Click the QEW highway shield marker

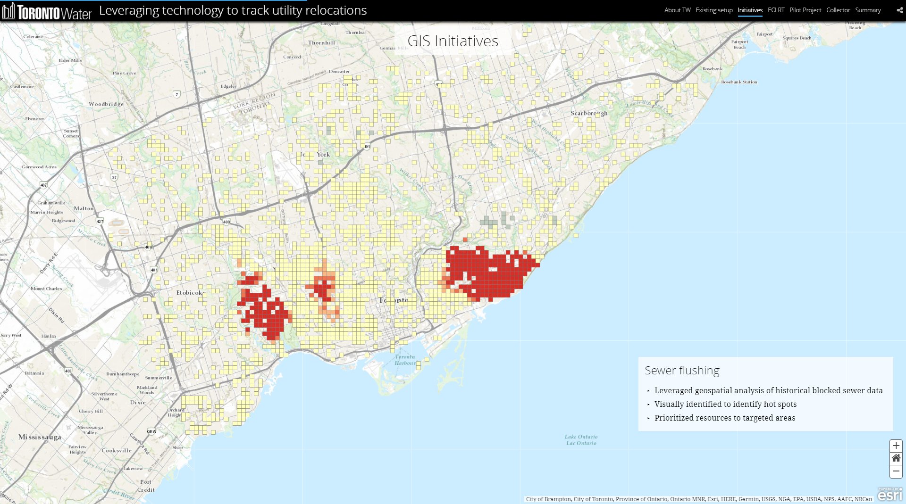click(151, 431)
